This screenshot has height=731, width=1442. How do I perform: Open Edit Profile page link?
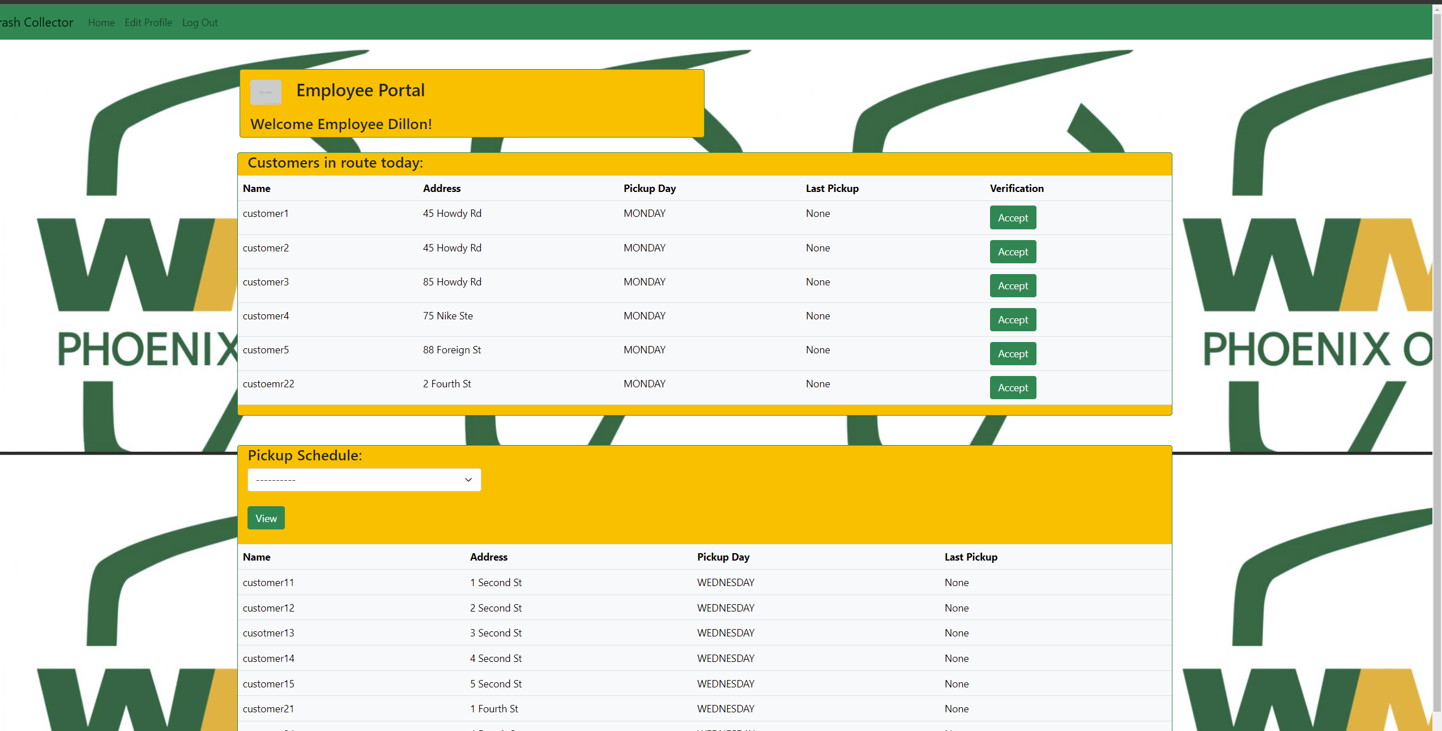click(x=148, y=23)
